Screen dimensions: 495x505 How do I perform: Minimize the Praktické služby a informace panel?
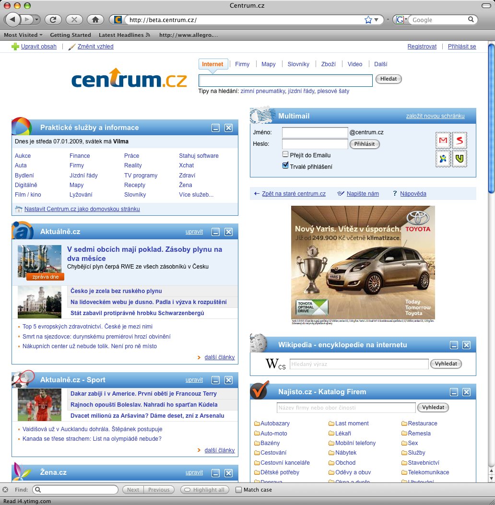[215, 128]
